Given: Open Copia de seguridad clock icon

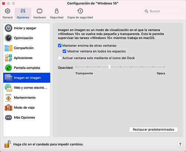Looking at the screenshot, I should [x=80, y=11].
